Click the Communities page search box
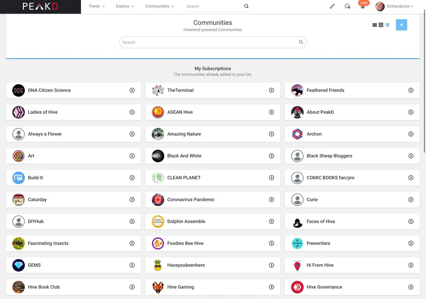The image size is (426, 299). pos(213,42)
